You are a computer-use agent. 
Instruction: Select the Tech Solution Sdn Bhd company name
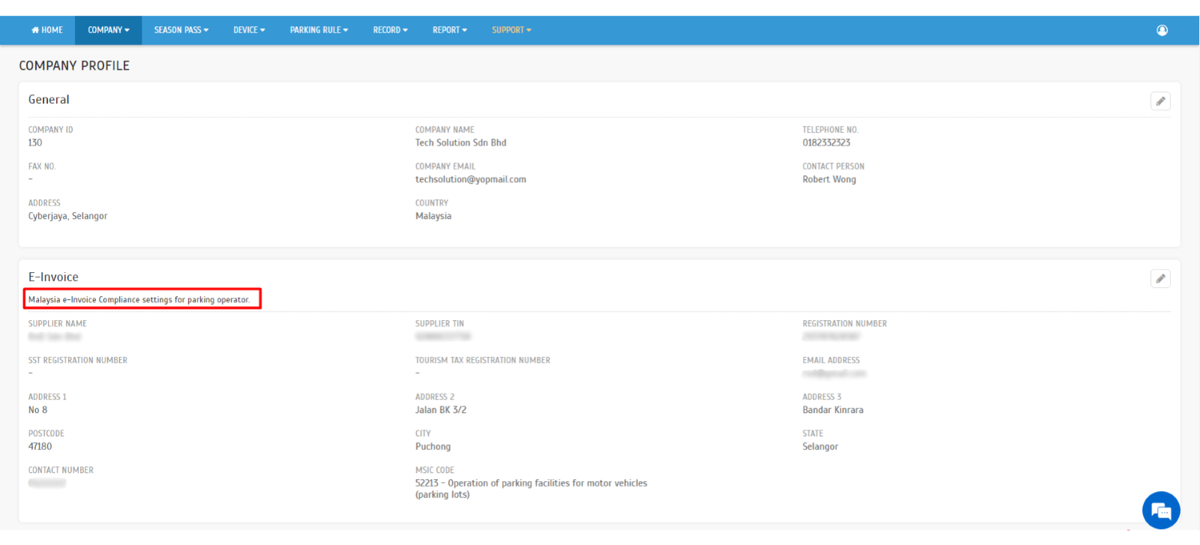tap(460, 142)
